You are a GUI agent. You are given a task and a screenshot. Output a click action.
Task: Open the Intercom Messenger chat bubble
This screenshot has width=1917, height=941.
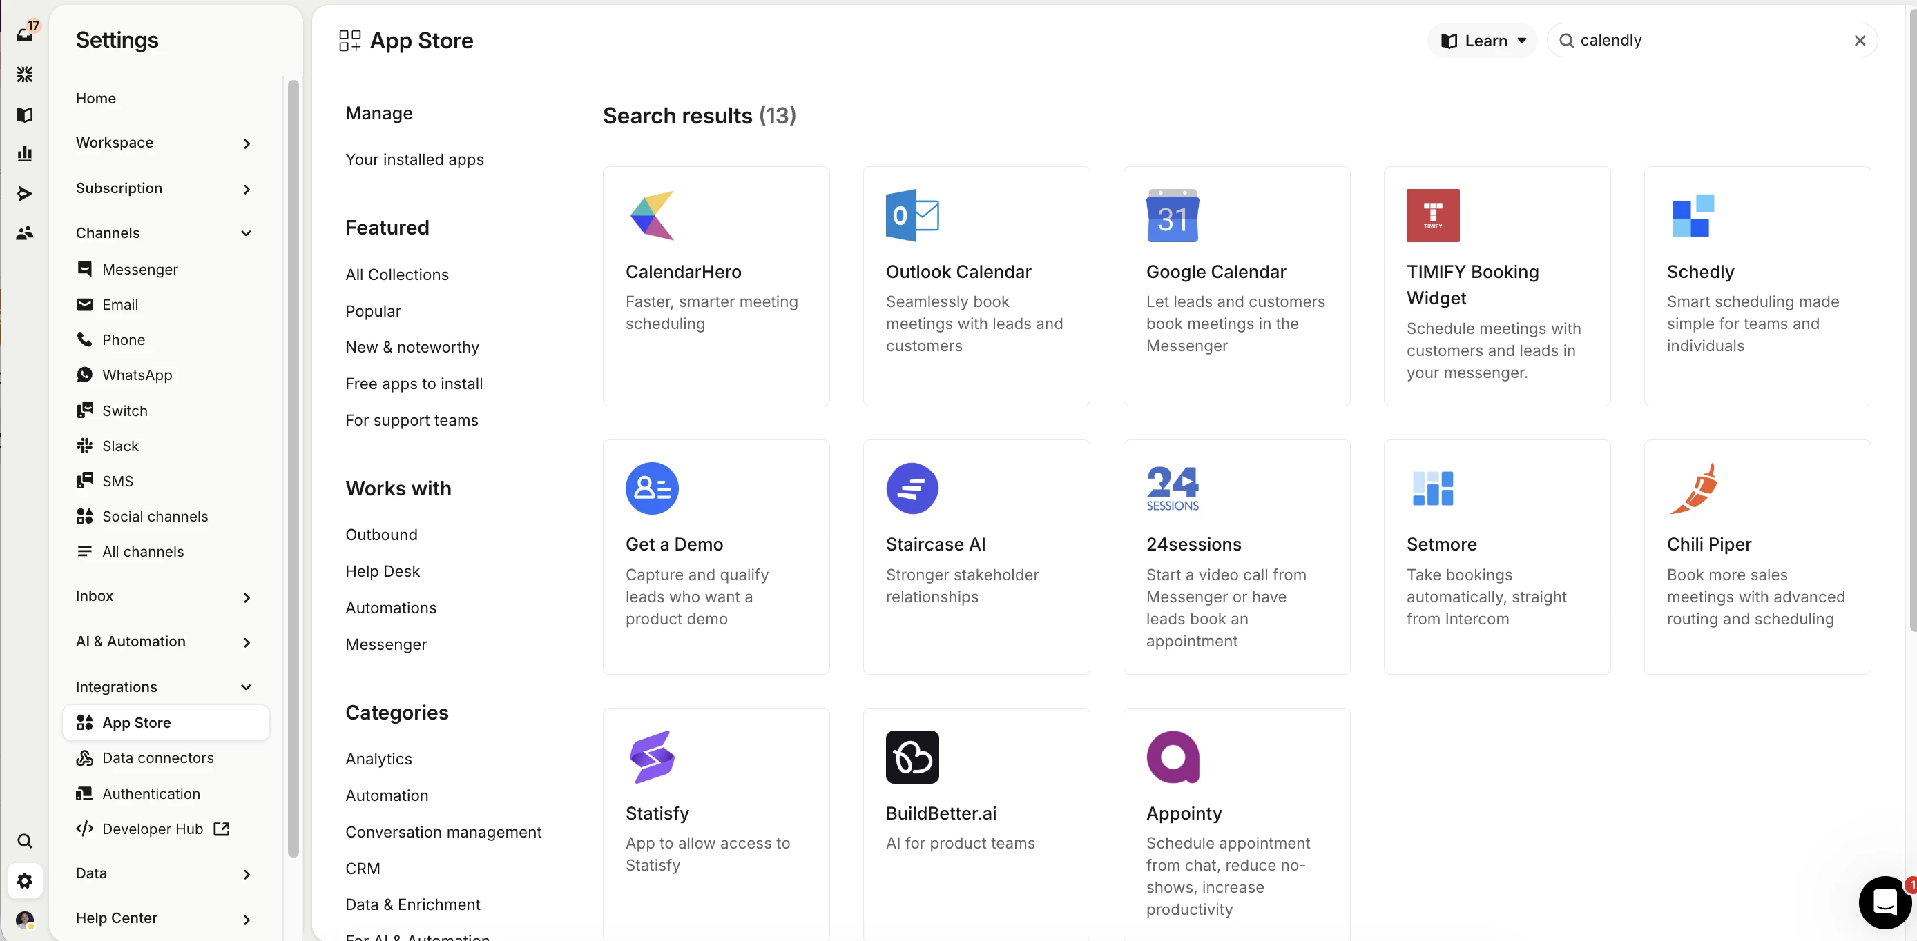point(1884,902)
